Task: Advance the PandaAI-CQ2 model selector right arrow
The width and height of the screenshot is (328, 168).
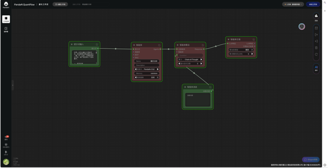Action: (x=158, y=69)
